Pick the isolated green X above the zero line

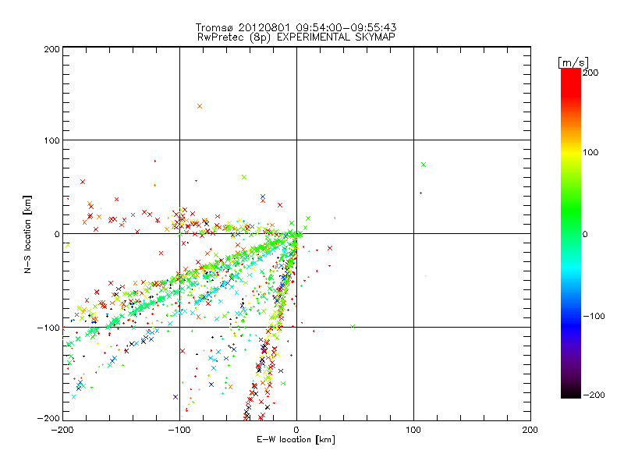tap(244, 178)
